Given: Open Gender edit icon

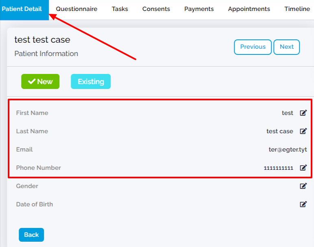Looking at the screenshot, I should click(303, 186).
